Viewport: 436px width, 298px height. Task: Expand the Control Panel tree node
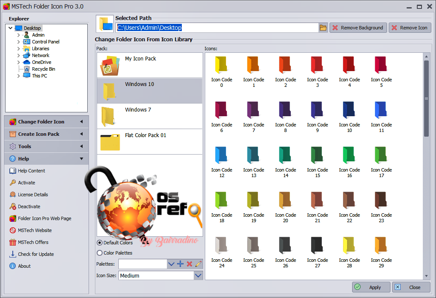(19, 42)
